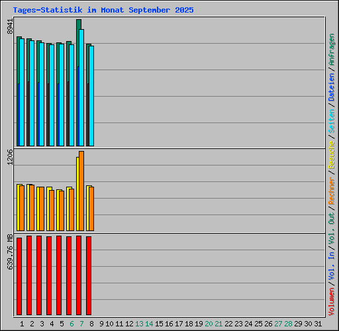Click day 31 on the x-axis
The image size is (339, 331).
point(318,324)
